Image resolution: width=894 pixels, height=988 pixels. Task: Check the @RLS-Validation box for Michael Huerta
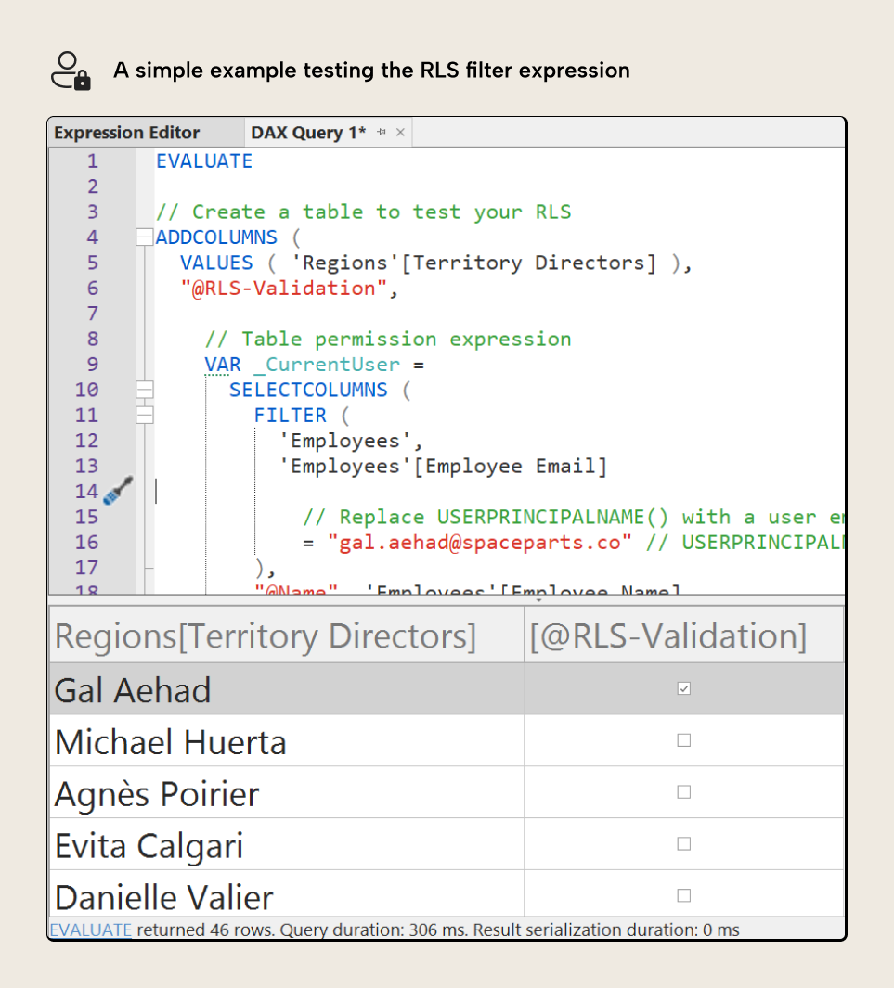click(x=684, y=740)
